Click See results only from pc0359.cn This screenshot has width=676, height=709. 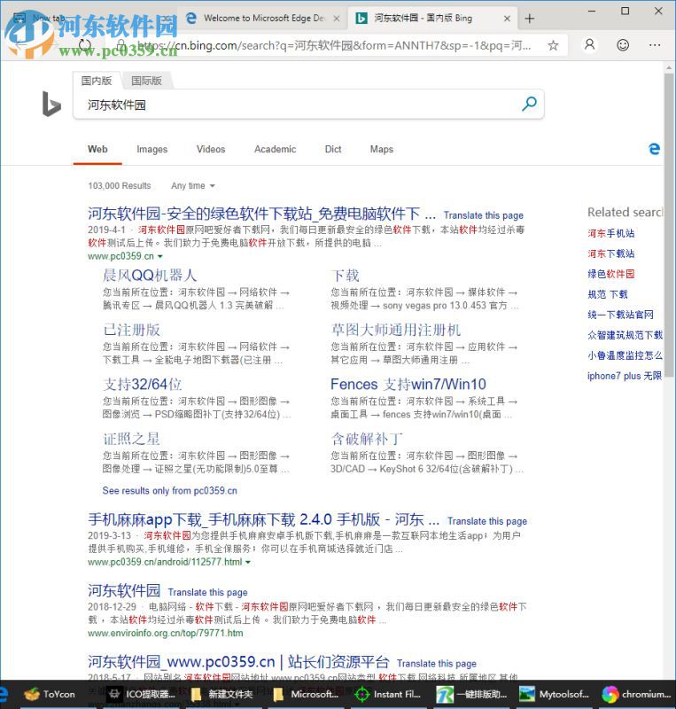tap(169, 491)
